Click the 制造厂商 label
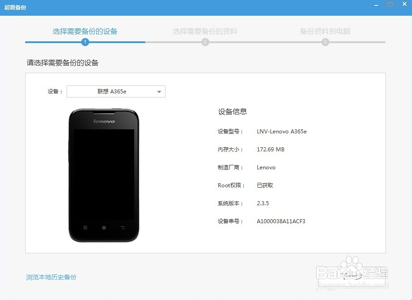Viewport: 412px width, 300px height. [x=230, y=168]
